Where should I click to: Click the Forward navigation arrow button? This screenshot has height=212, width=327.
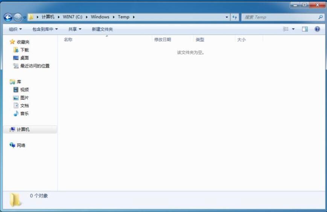(x=18, y=18)
